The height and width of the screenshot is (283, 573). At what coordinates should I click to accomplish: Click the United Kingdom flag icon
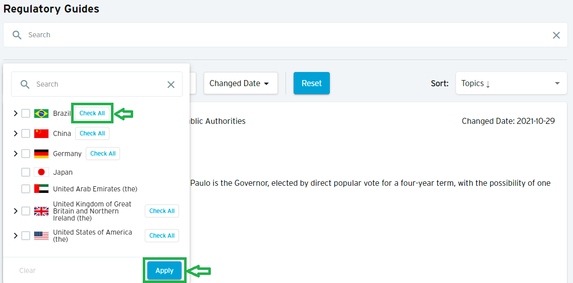pos(41,211)
